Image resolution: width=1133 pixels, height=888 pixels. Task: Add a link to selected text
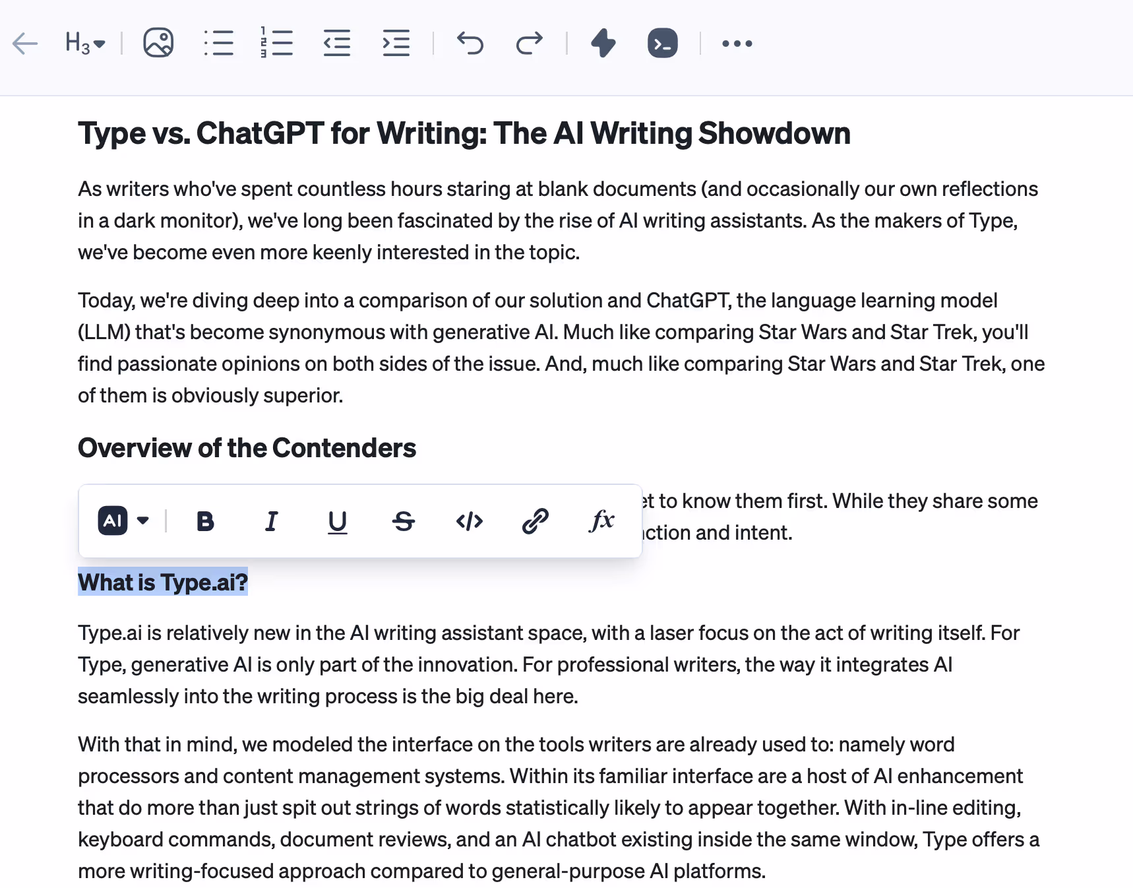pyautogui.click(x=536, y=521)
